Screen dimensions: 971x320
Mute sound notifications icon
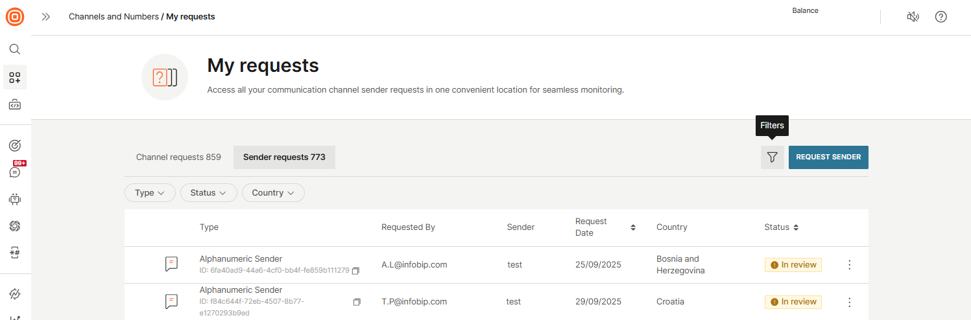pyautogui.click(x=913, y=17)
